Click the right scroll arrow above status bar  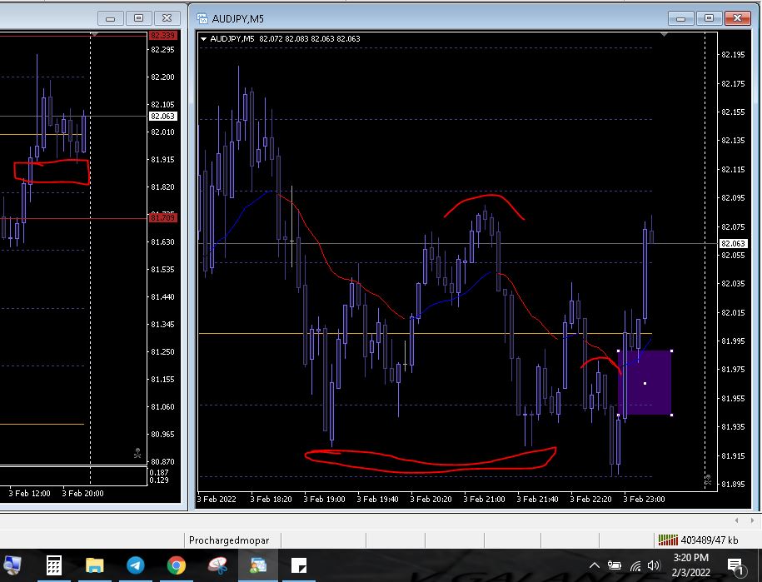tap(752, 520)
